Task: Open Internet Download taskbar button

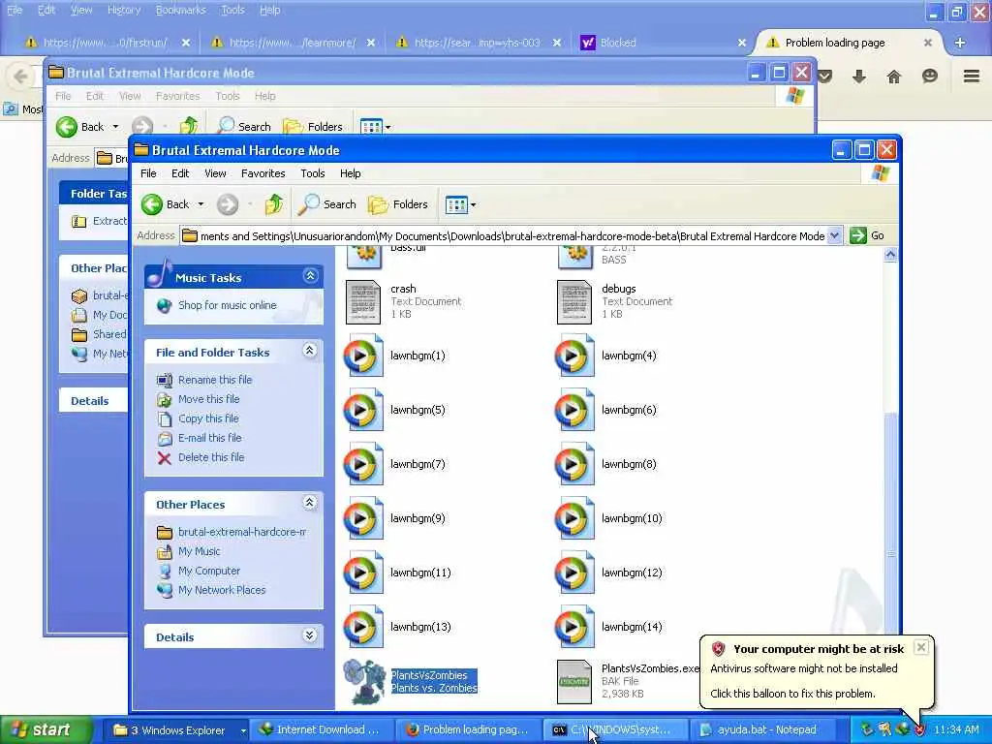Action: pos(322,730)
